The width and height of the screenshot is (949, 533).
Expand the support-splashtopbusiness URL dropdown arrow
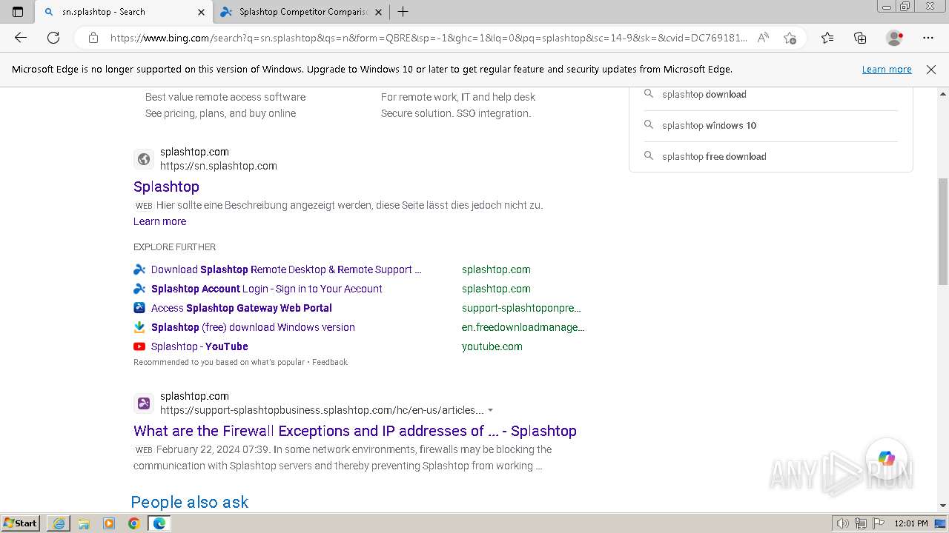coord(491,410)
